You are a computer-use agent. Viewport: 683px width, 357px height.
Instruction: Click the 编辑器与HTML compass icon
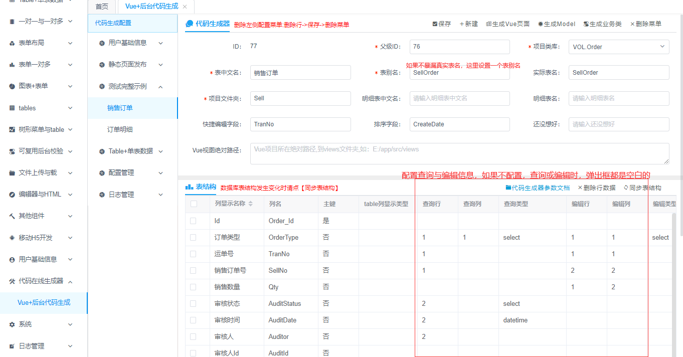click(x=12, y=195)
